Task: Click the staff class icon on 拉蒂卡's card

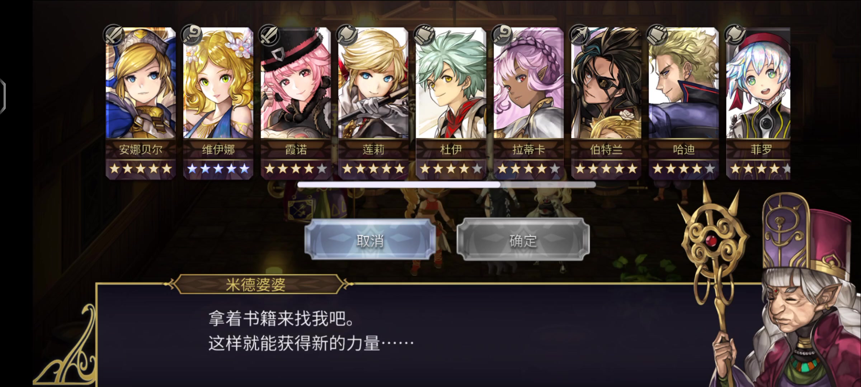Action: [x=502, y=35]
